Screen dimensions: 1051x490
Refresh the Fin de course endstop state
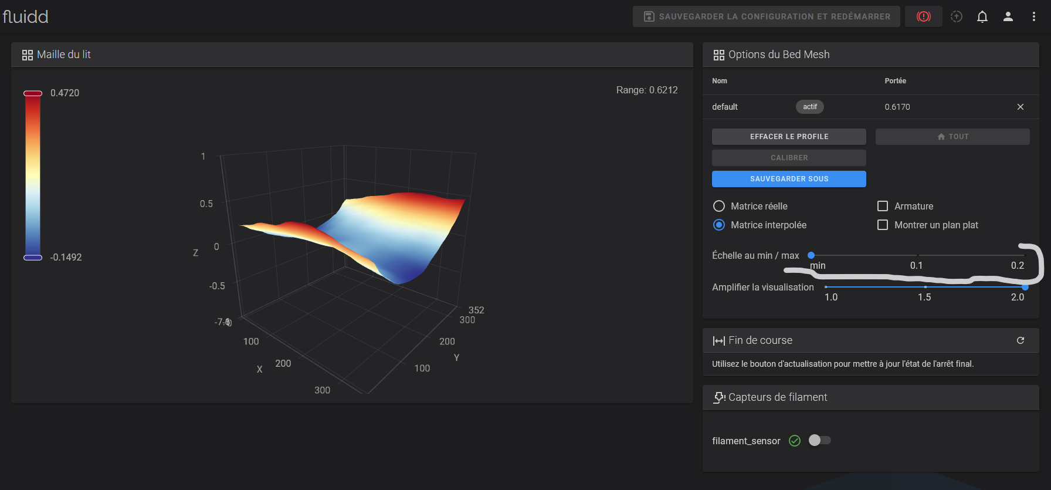click(1021, 340)
